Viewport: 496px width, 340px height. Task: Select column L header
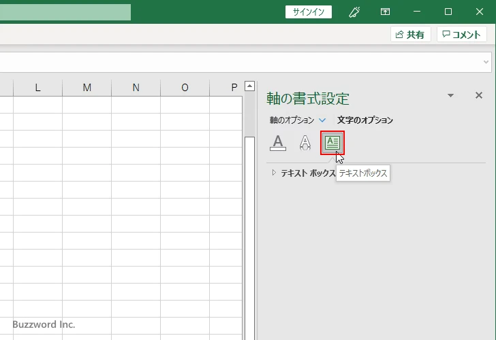tap(37, 88)
